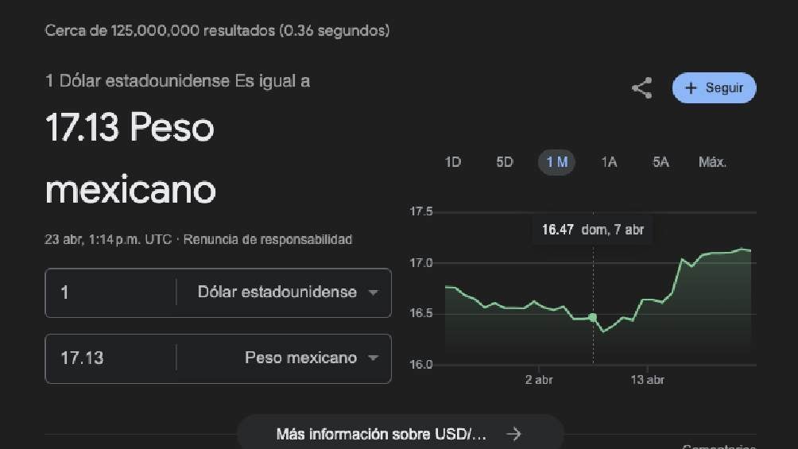This screenshot has height=449, width=798.
Task: Click the dollar amount input field
Action: coord(111,292)
